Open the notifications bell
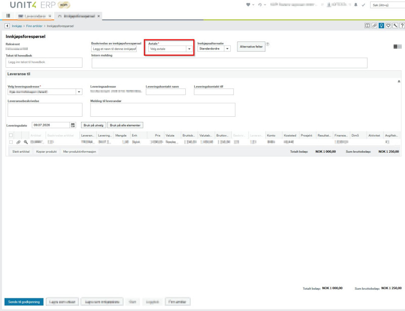The height and width of the screenshot is (311, 405). click(356, 5)
